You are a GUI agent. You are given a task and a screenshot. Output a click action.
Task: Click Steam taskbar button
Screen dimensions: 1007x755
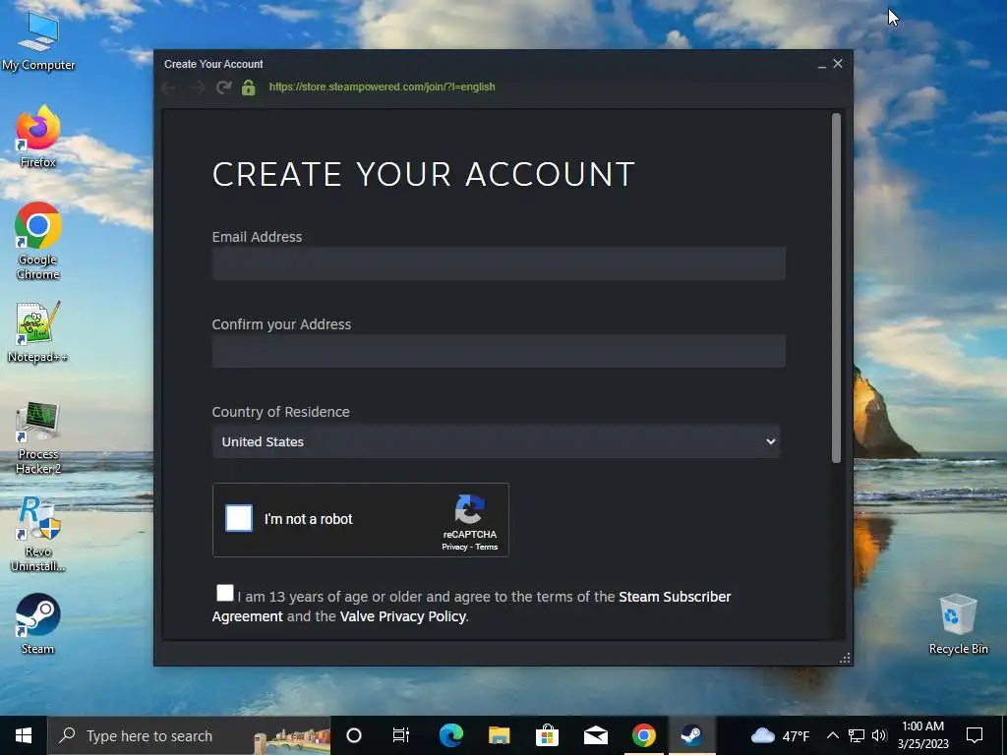pyautogui.click(x=691, y=735)
